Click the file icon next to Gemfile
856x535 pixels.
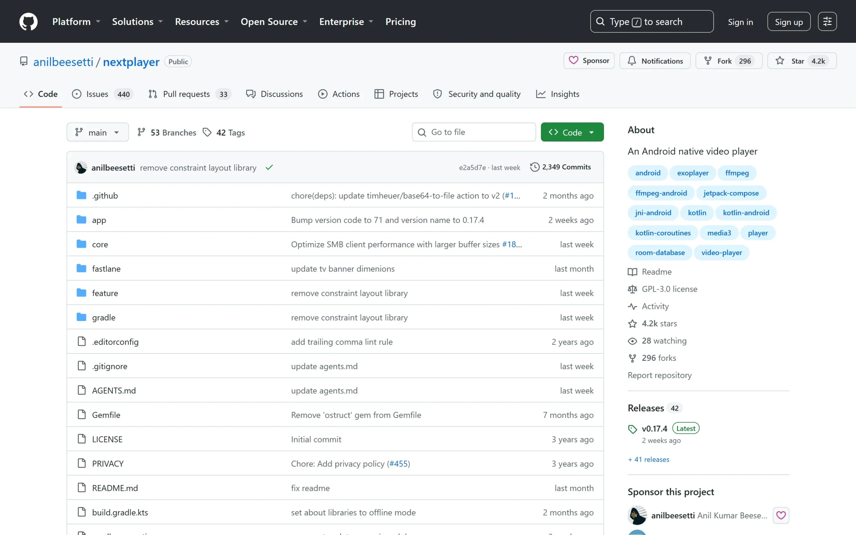(82, 415)
